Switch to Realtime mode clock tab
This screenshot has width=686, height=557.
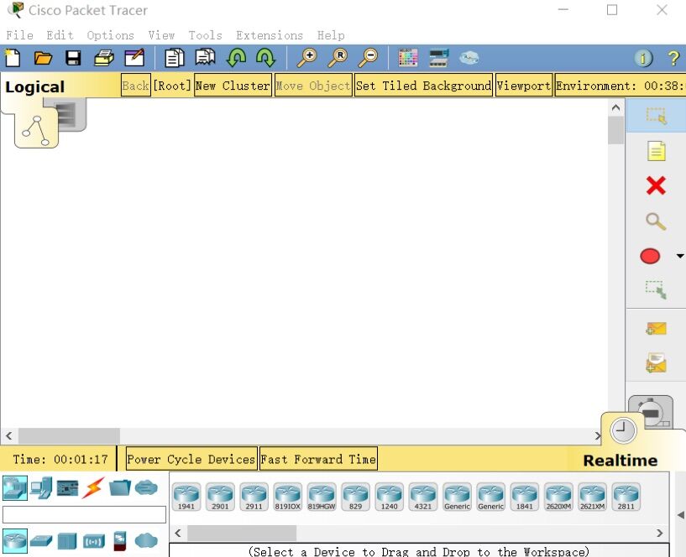coord(623,430)
